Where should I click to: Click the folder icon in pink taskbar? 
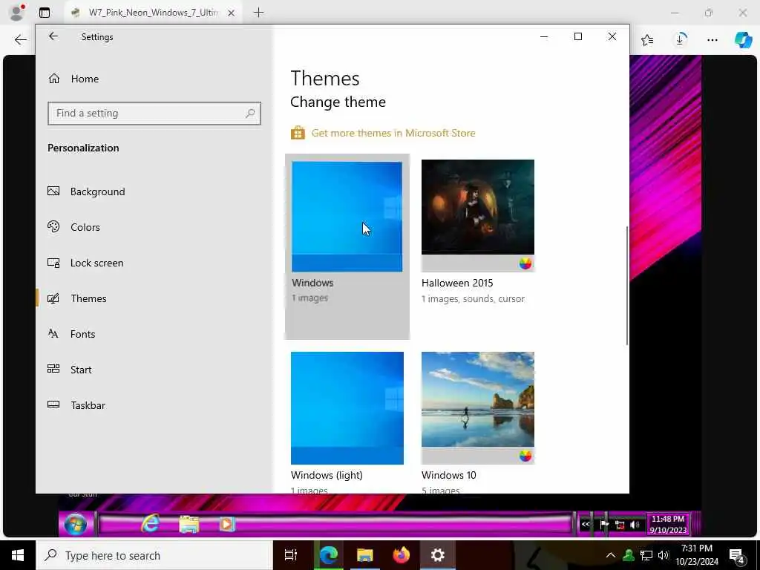pos(189,524)
